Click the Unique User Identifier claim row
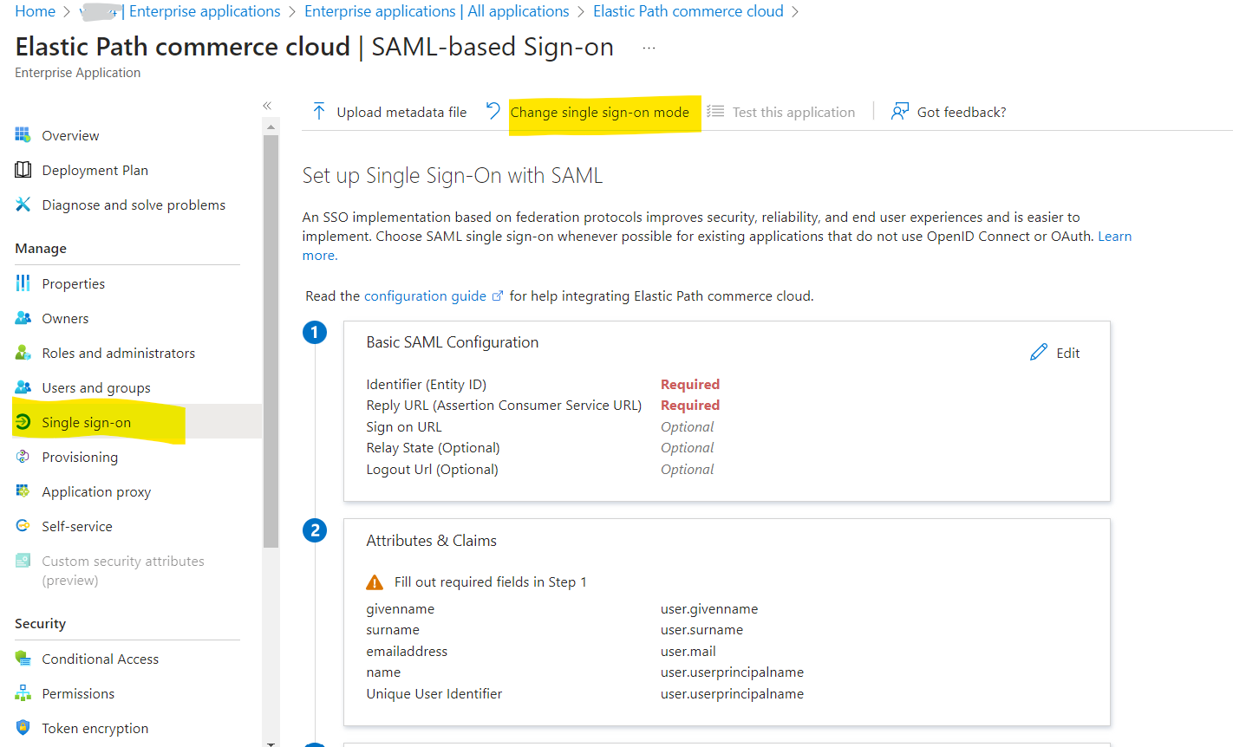 (x=585, y=693)
